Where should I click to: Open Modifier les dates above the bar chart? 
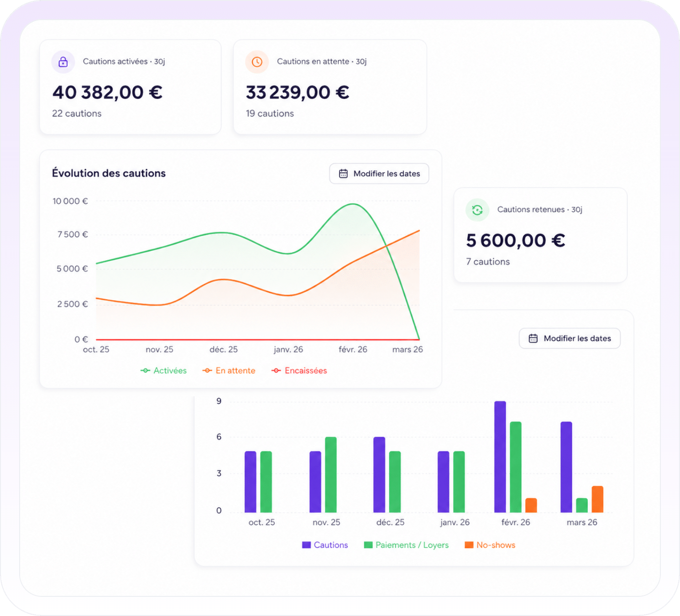[570, 339]
